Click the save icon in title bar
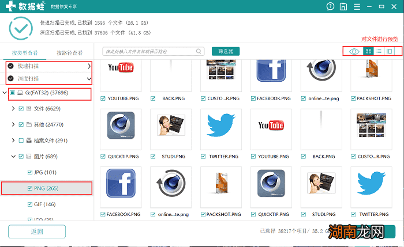Image resolution: width=404 pixels, height=247 pixels. 343,7
